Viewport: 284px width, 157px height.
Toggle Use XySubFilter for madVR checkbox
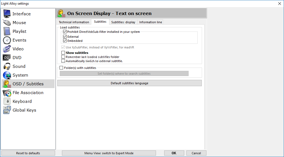[x=63, y=47]
